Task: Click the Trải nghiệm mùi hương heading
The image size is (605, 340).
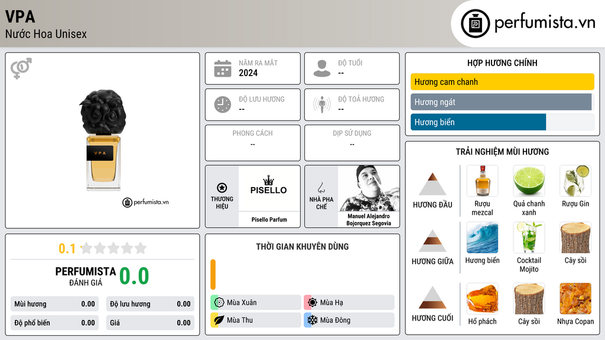Action: click(502, 152)
